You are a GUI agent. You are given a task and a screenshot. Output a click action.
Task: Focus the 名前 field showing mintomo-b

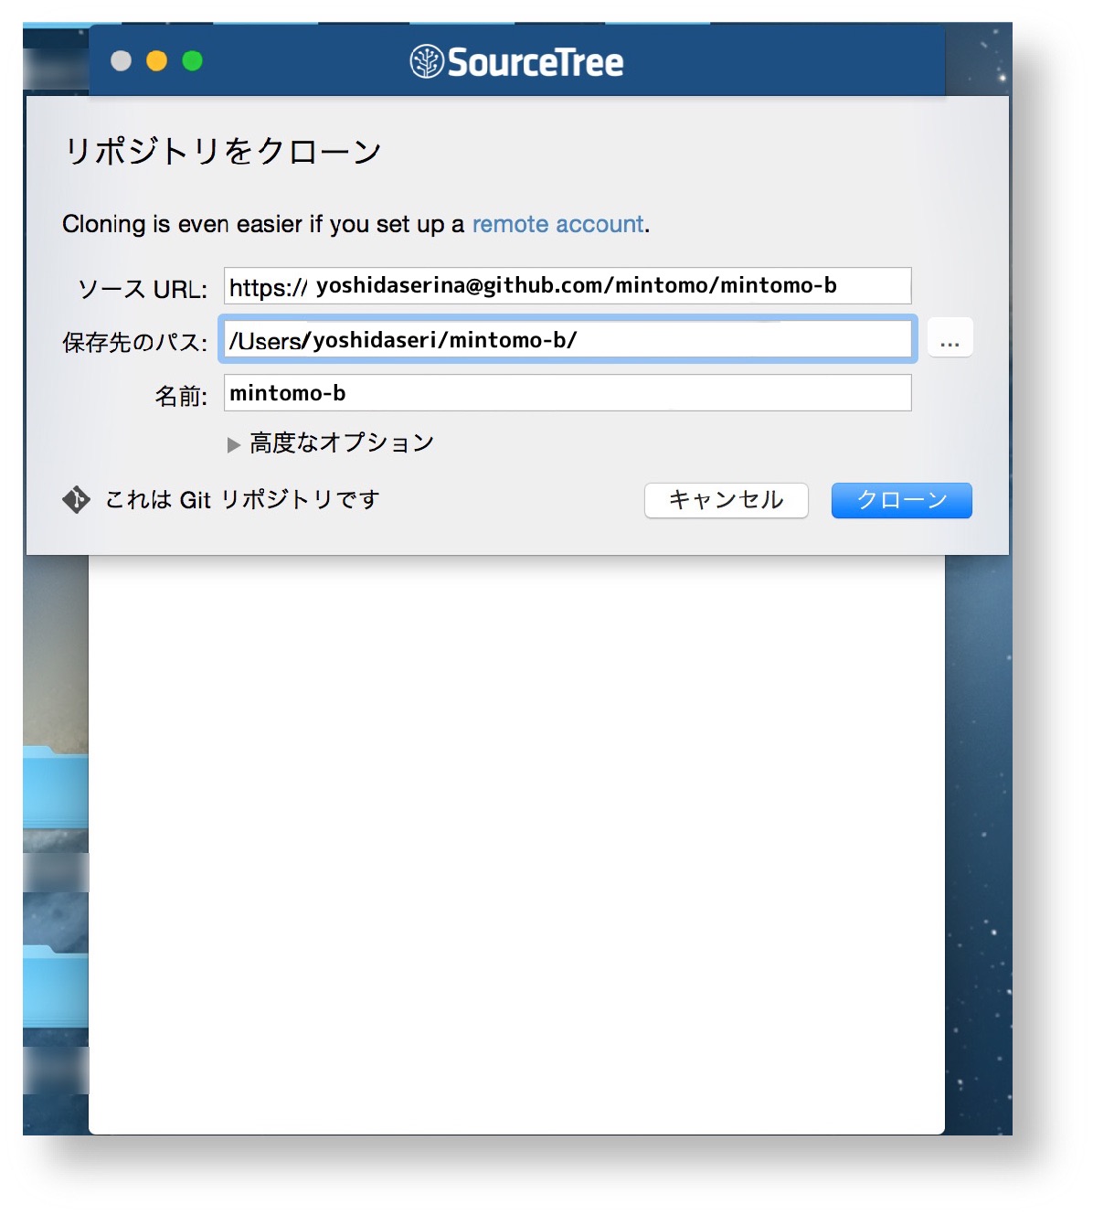click(567, 393)
